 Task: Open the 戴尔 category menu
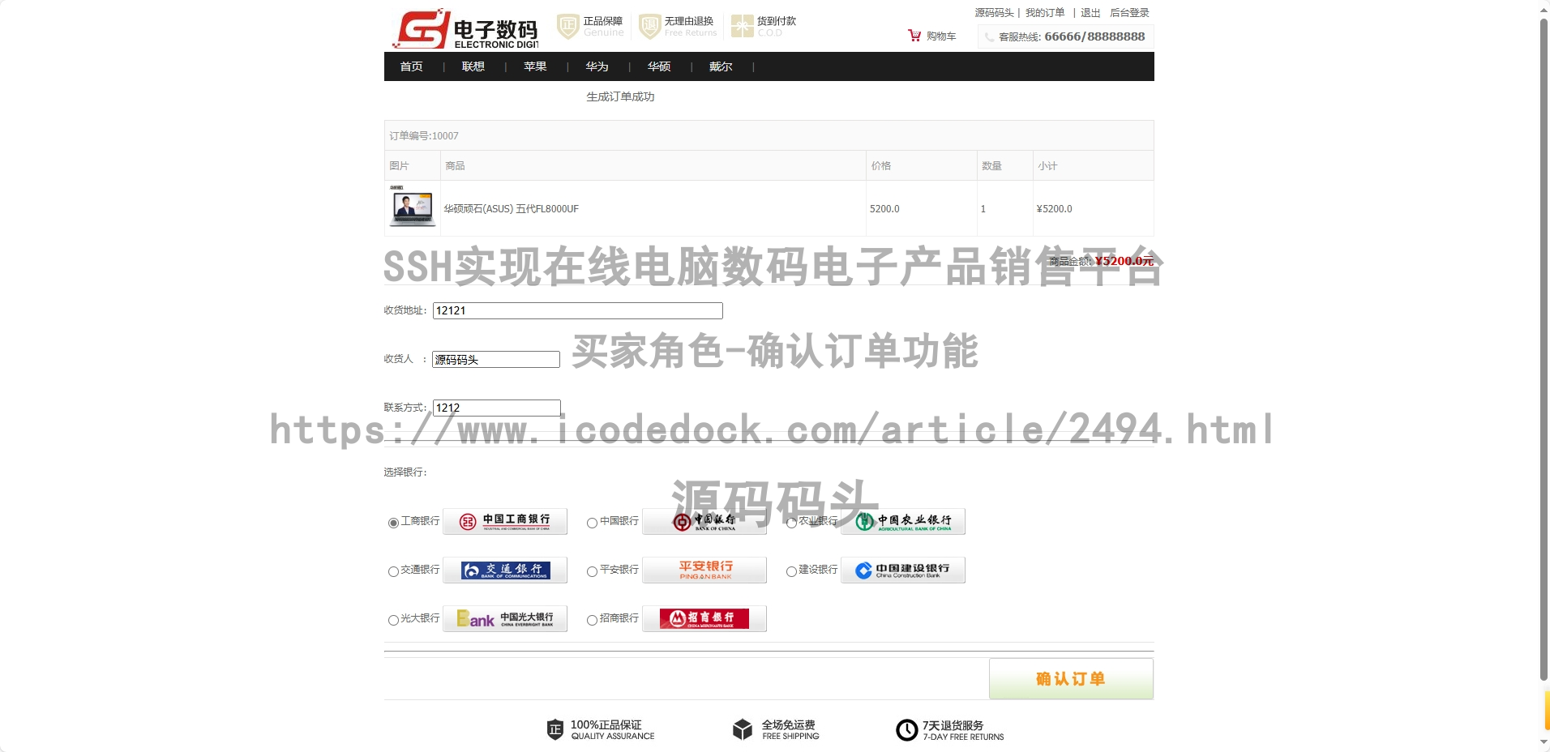(x=721, y=66)
